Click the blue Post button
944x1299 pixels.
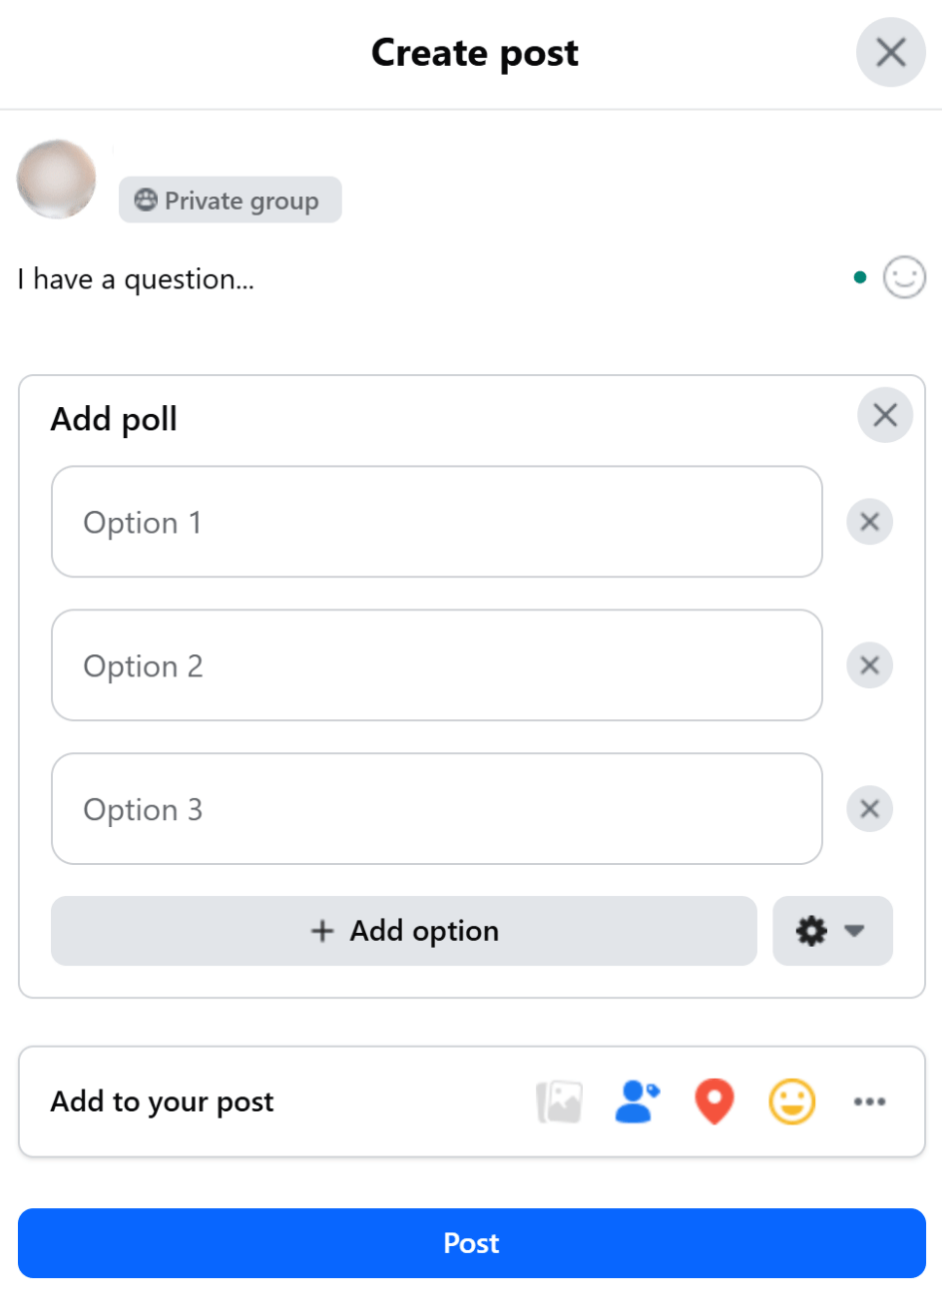pos(472,1243)
